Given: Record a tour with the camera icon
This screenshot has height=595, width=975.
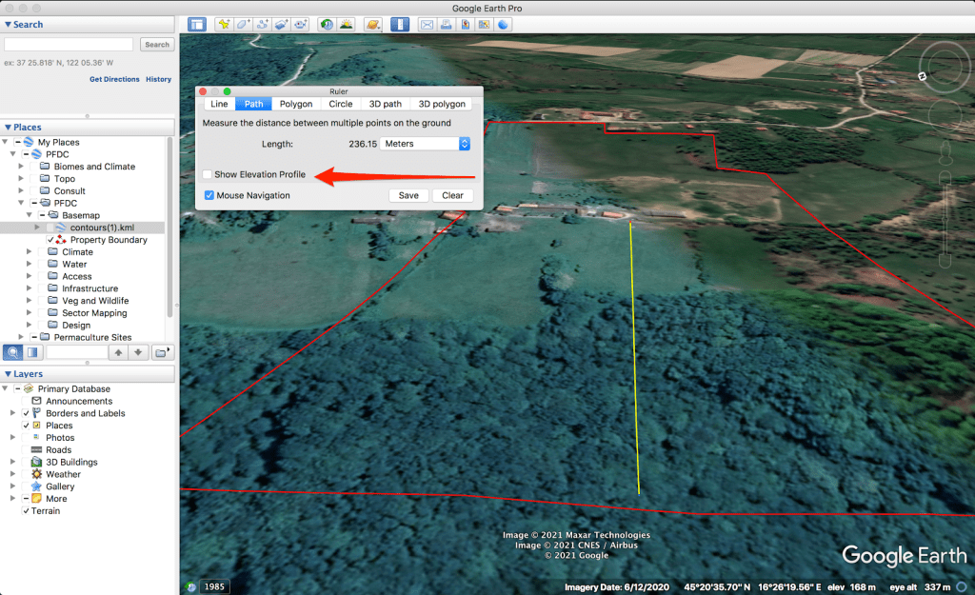Looking at the screenshot, I should (x=301, y=25).
